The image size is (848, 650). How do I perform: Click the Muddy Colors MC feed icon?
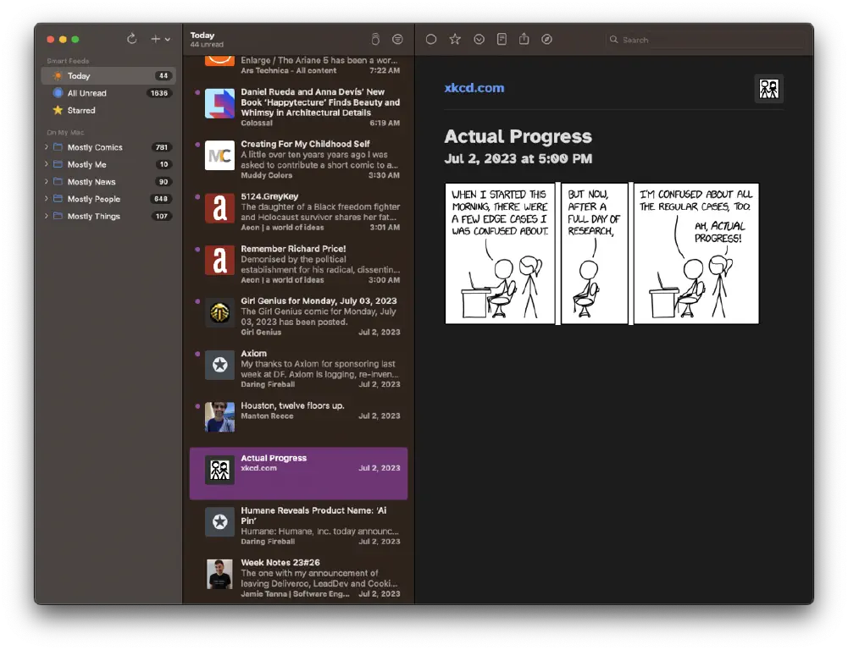point(219,156)
